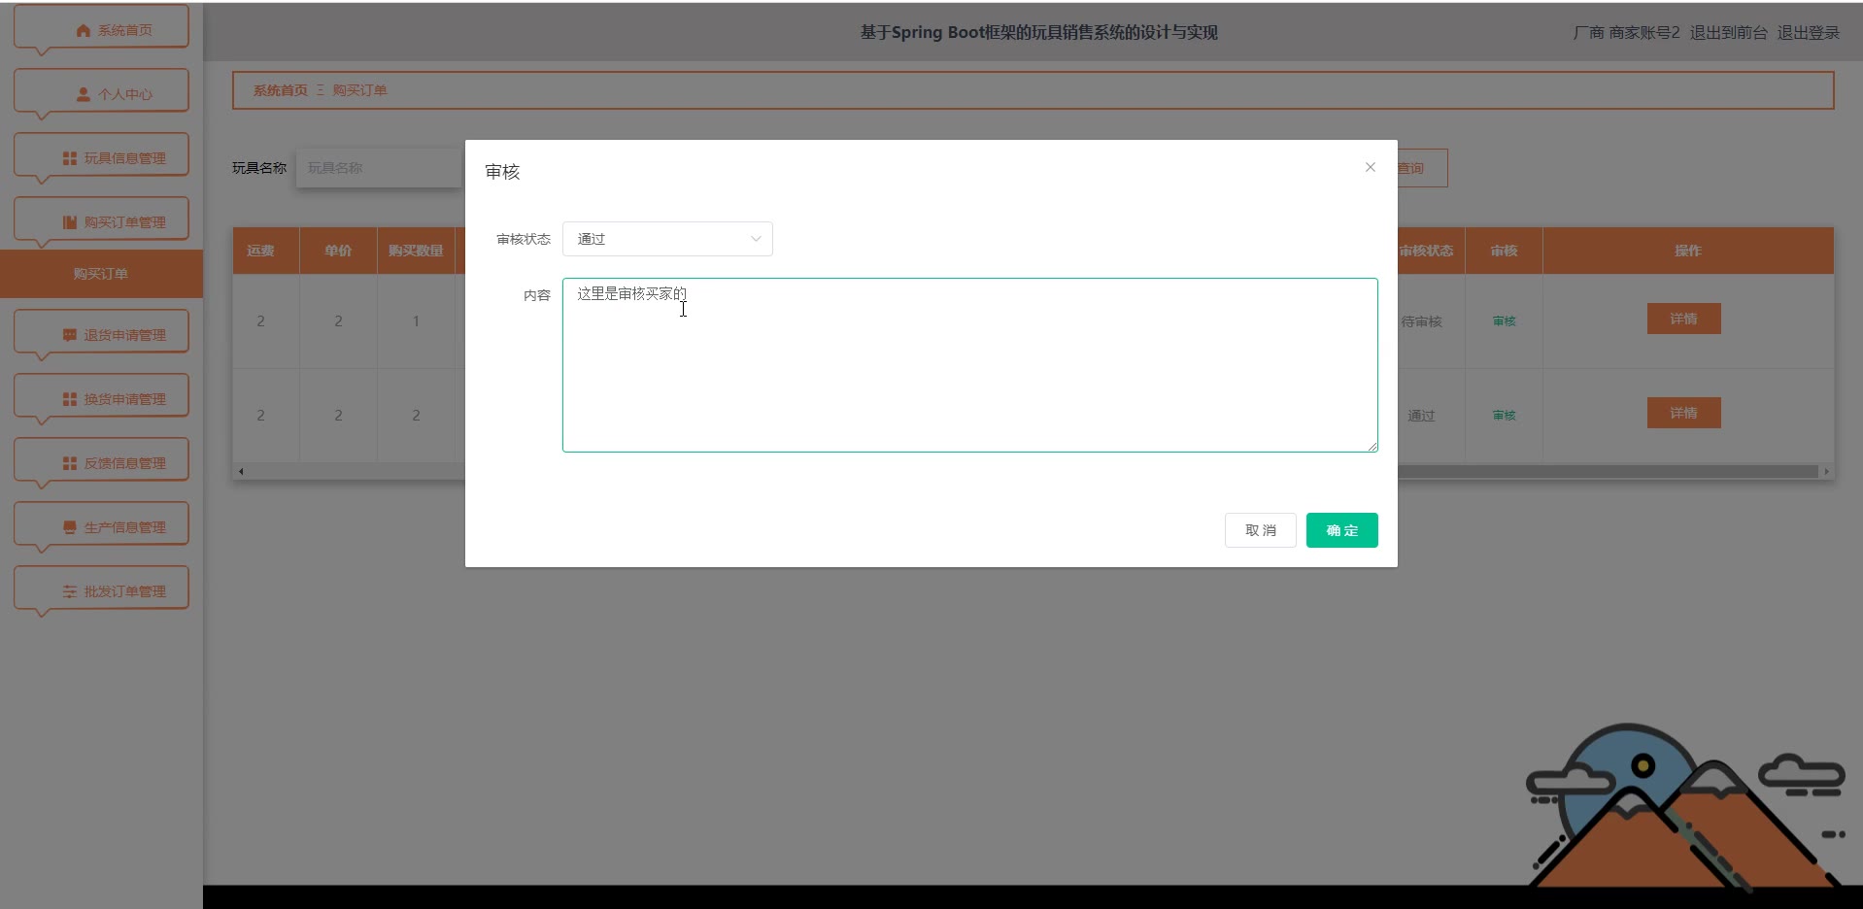Click the table scrollbar left arrow
Screen dimensions: 1863x909
click(241, 471)
